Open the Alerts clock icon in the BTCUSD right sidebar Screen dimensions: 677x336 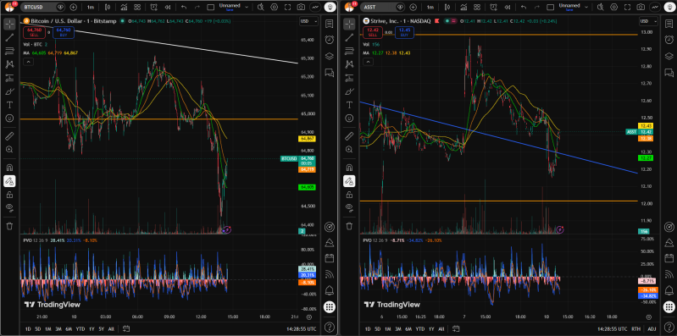point(330,40)
